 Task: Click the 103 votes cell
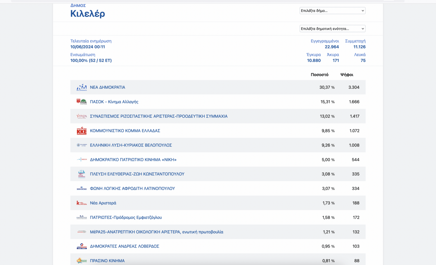click(356, 246)
